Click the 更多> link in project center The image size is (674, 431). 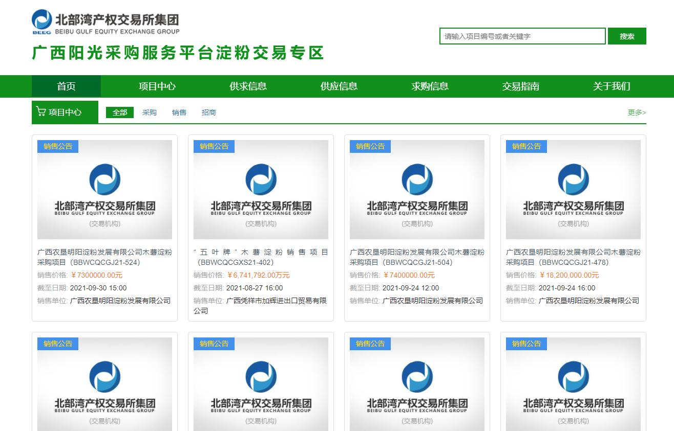pyautogui.click(x=637, y=112)
